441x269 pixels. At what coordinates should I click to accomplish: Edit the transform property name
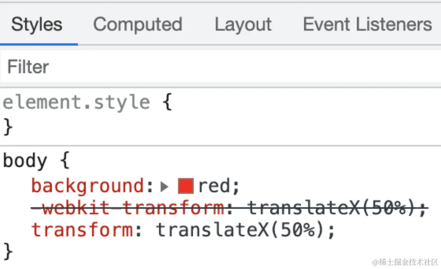click(82, 230)
